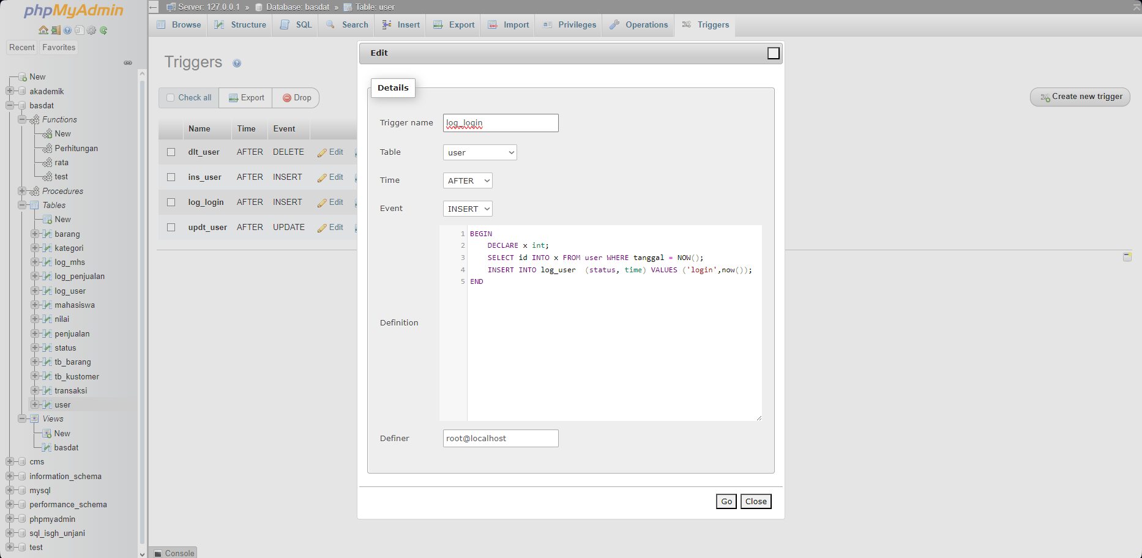Tick the log_login row checkbox
This screenshot has width=1142, height=558.
click(171, 203)
